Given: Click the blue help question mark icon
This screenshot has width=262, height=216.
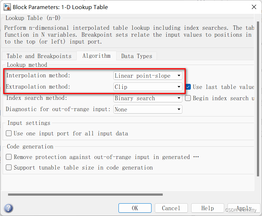Looking at the screenshot, I should point(8,208).
